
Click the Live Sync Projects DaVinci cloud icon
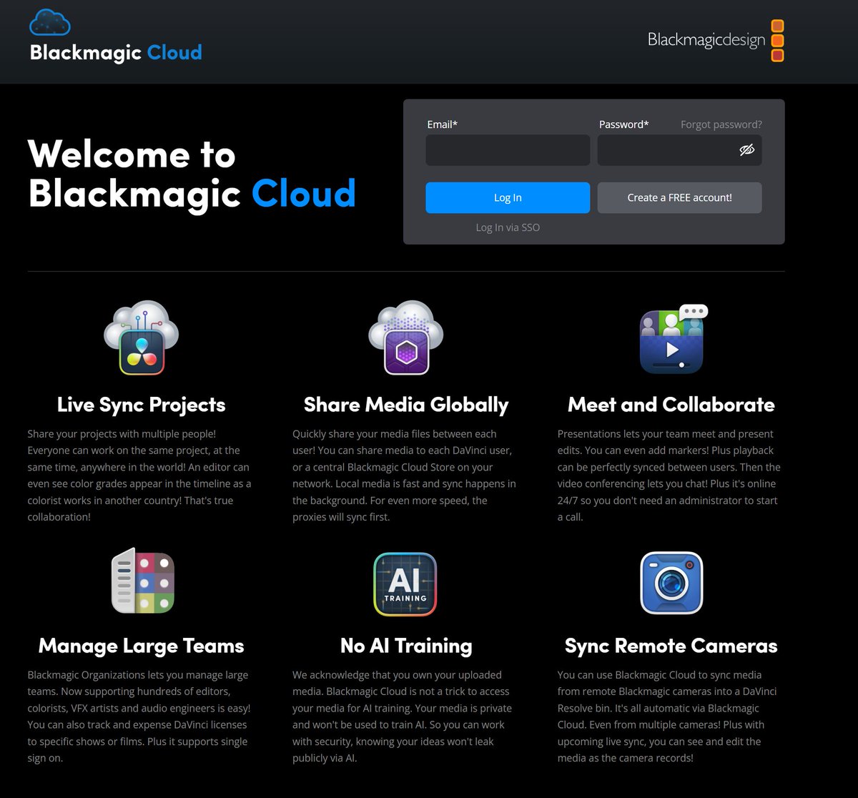pyautogui.click(x=142, y=338)
